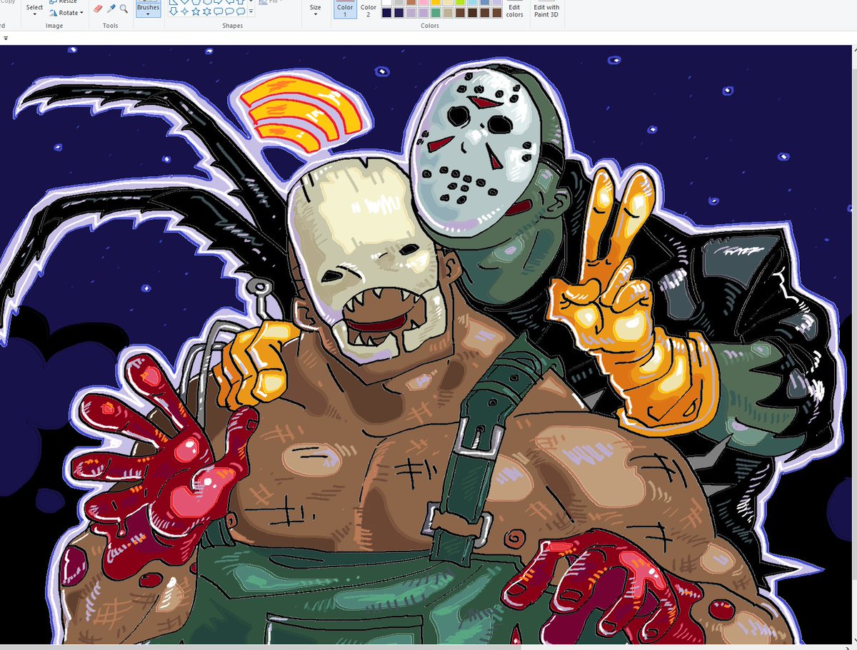This screenshot has width=857, height=650.
Task: Expand the Shapes gallery with More arrow
Action: [251, 11]
